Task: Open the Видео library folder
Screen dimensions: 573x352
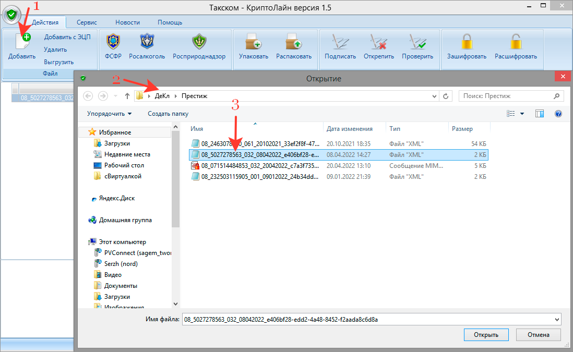Action: [108, 275]
